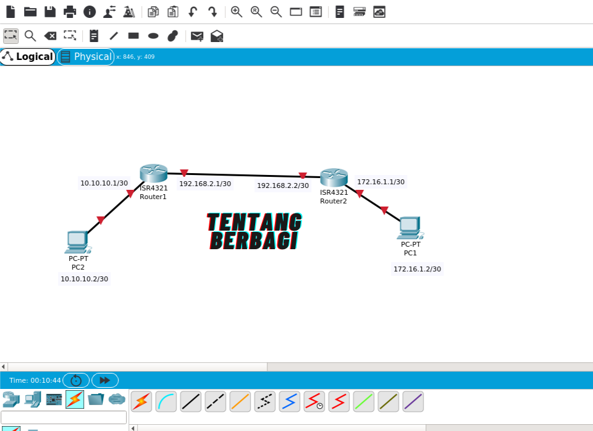This screenshot has width=593, height=431.
Task: Choose the Draw Ellipse shape tool
Action: (153, 36)
